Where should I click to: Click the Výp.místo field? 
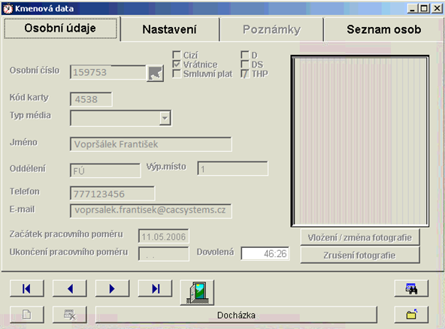pos(232,169)
